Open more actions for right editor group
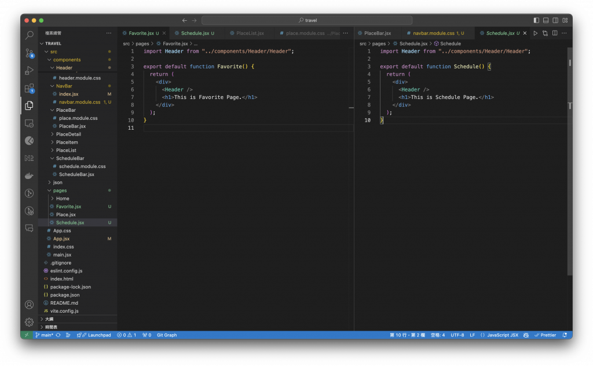The image size is (593, 366). tap(564, 33)
